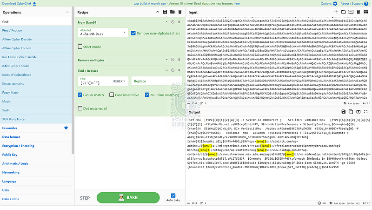Disable the From Base64 operation

point(173,22)
